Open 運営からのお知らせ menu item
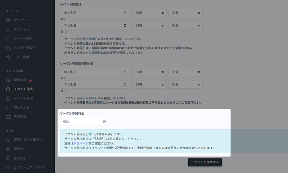Image resolution: width=288 pixels, height=173 pixels. [28, 139]
